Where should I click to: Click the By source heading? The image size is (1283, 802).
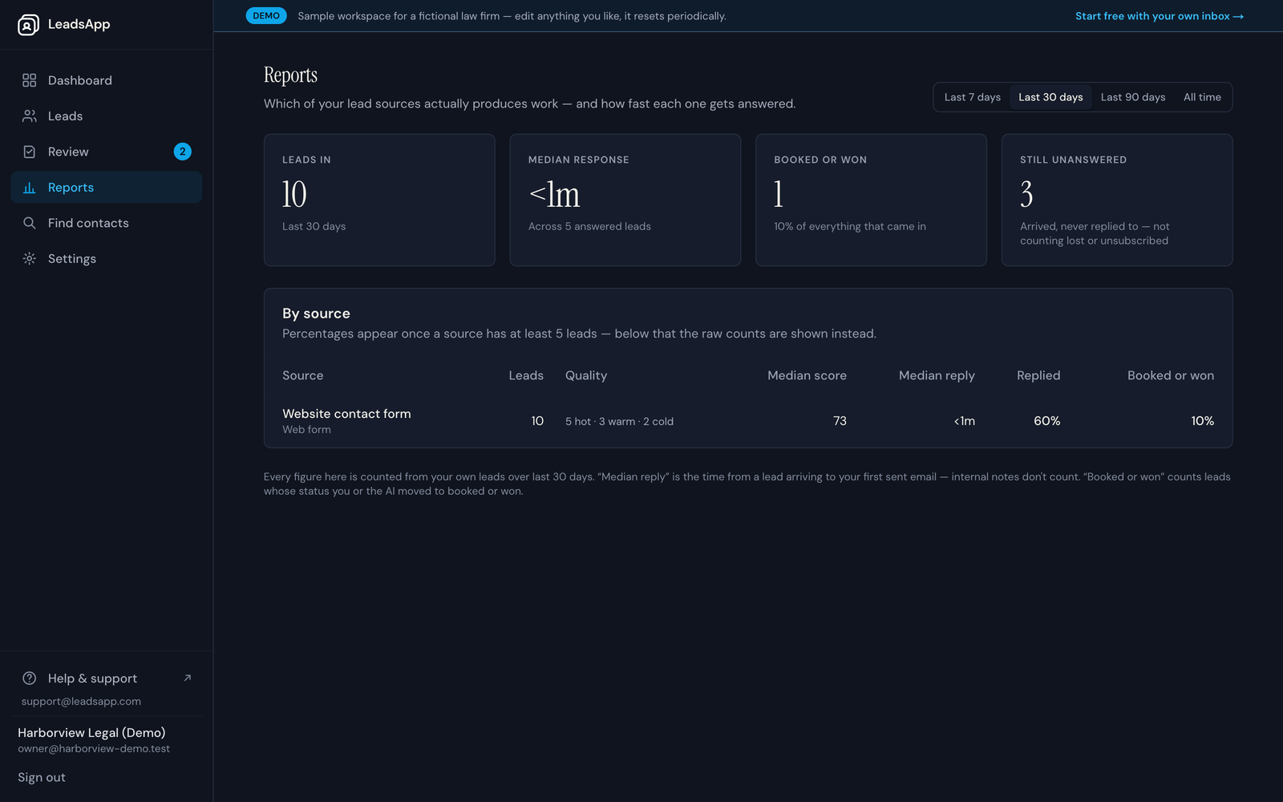tap(316, 314)
